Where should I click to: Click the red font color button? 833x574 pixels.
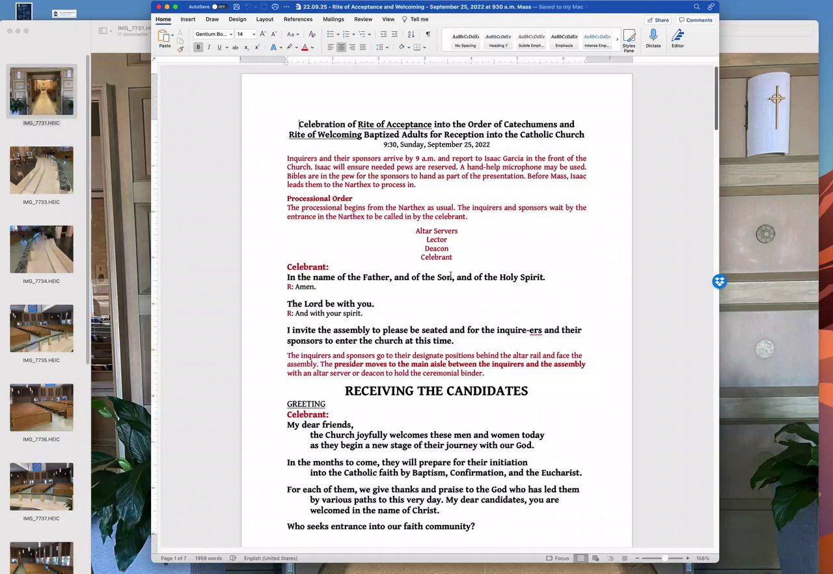[x=305, y=47]
